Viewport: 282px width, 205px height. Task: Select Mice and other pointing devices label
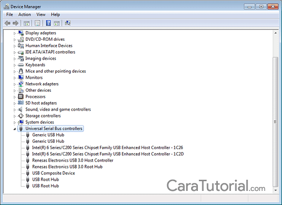click(x=55, y=71)
